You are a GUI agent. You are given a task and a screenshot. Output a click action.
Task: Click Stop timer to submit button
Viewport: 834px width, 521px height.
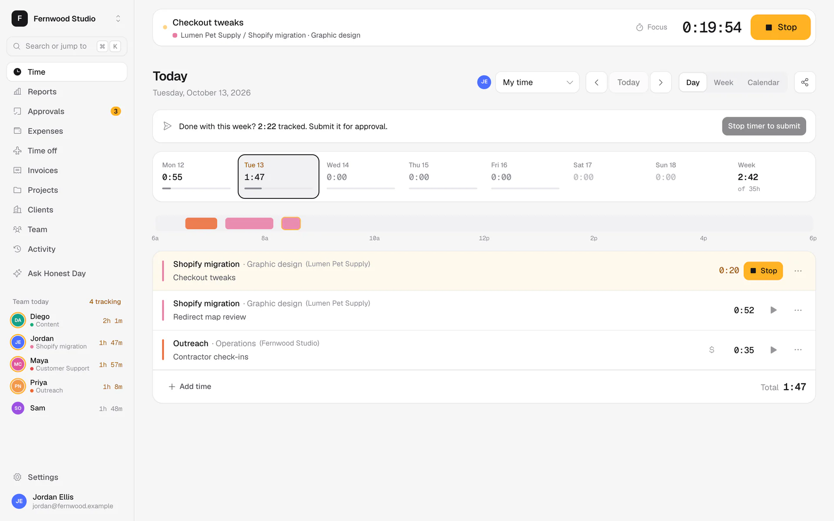pos(764,126)
